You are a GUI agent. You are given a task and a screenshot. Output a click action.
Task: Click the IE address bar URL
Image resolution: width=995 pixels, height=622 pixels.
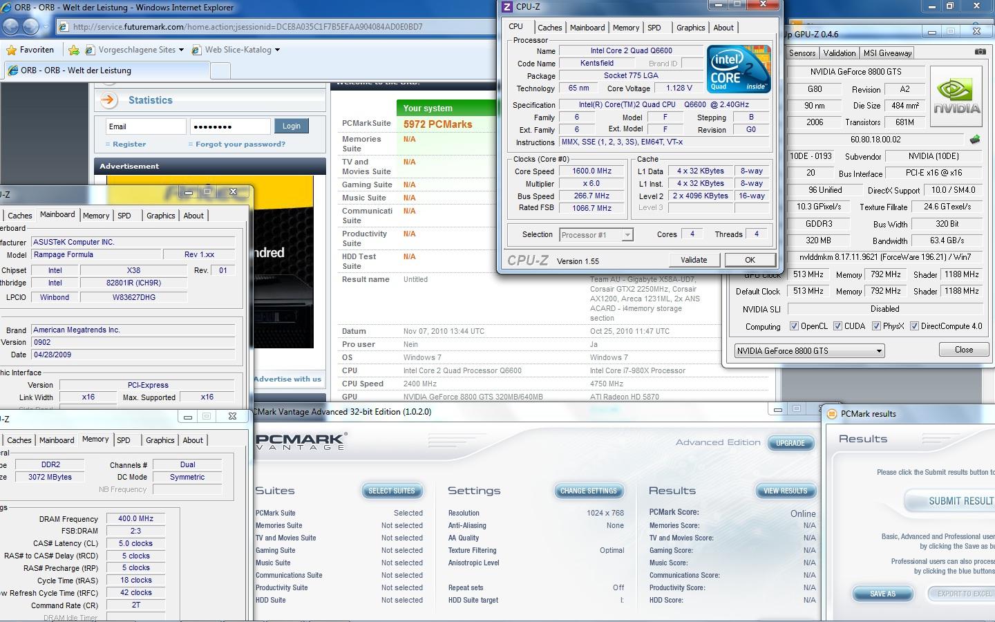pos(247,27)
